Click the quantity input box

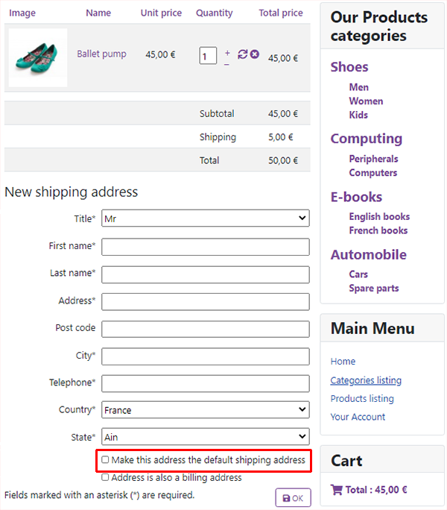coord(208,56)
